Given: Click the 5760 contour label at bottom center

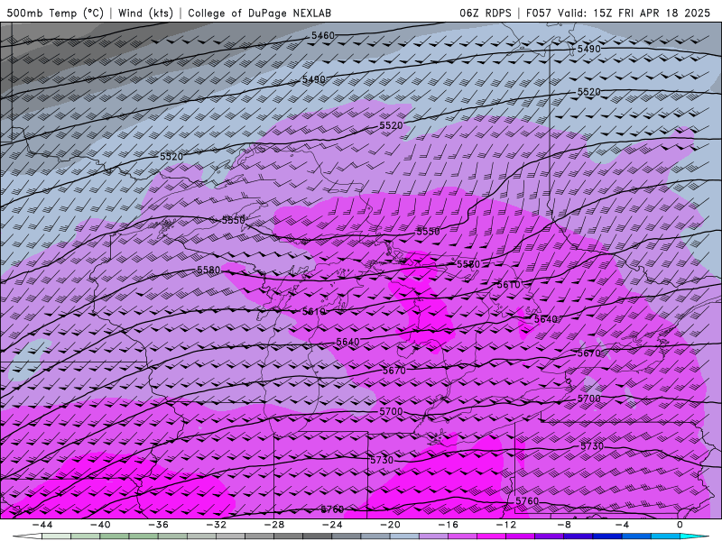Looking at the screenshot, I should point(332,509).
